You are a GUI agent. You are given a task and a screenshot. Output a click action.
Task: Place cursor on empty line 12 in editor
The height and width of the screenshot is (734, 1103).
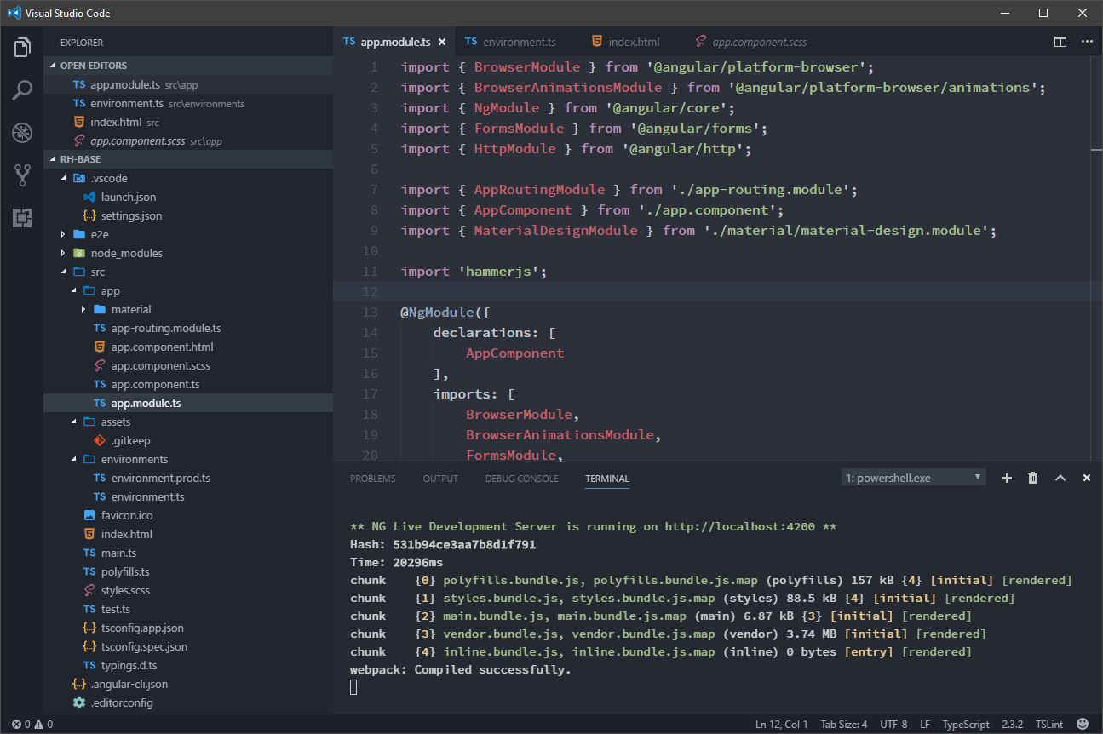711,291
